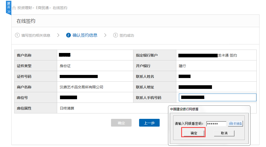Click the 联系人手机号码 label cell
Screen dimensions: 266x147
click(x=155, y=97)
